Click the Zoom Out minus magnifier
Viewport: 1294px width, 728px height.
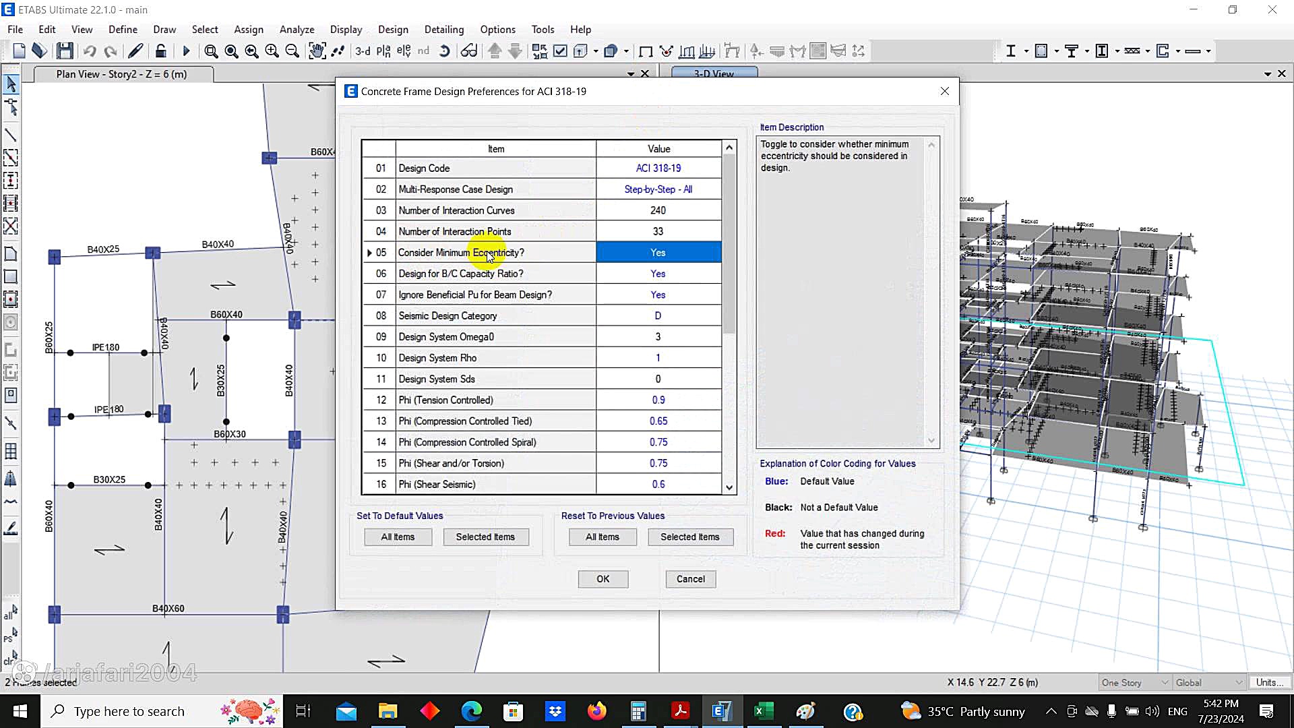pyautogui.click(x=292, y=51)
